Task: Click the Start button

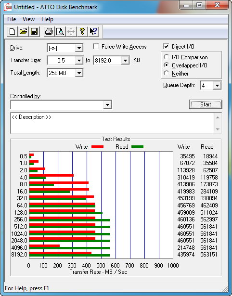Action: [x=206, y=104]
